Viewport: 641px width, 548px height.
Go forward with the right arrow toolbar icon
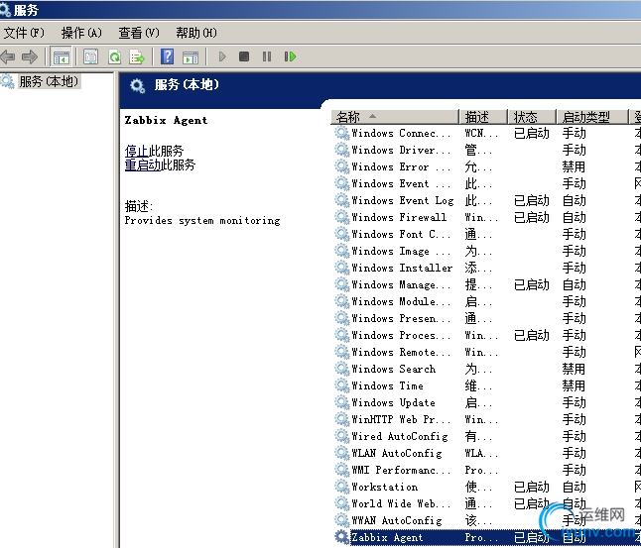point(30,56)
